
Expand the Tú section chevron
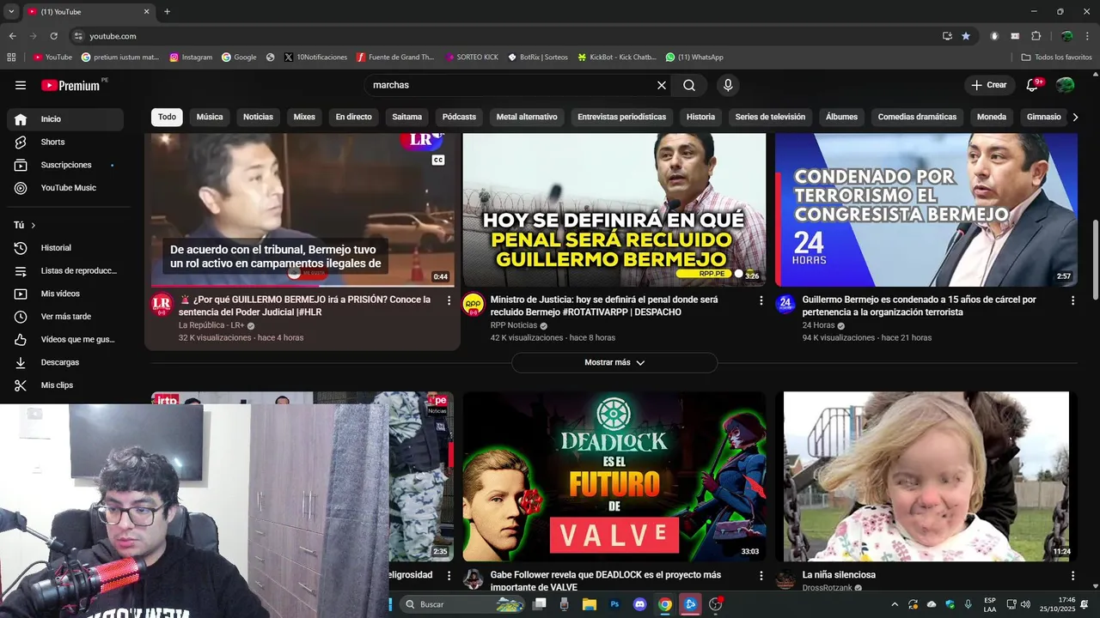[34, 225]
